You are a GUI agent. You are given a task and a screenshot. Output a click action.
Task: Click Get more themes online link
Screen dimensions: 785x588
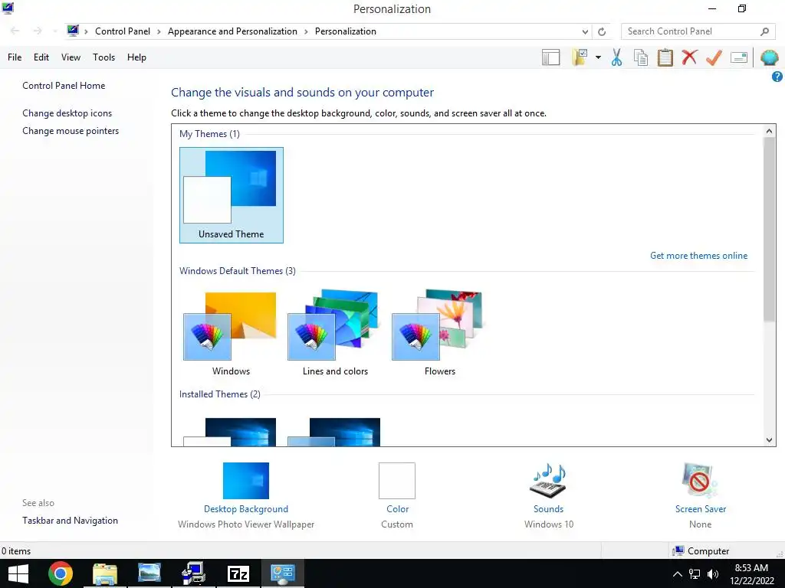[x=698, y=256]
